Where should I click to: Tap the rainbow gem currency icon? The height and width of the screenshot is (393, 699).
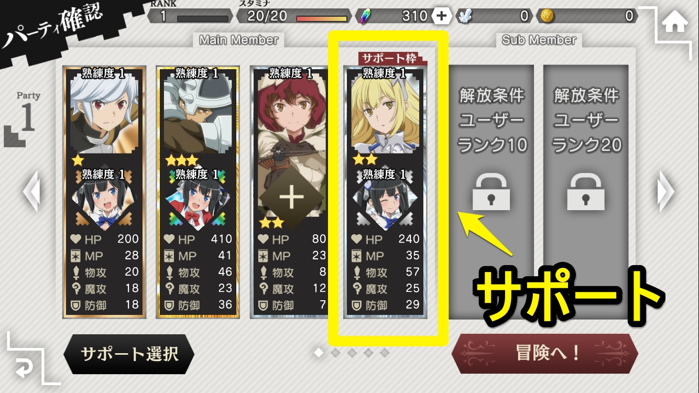click(x=365, y=16)
